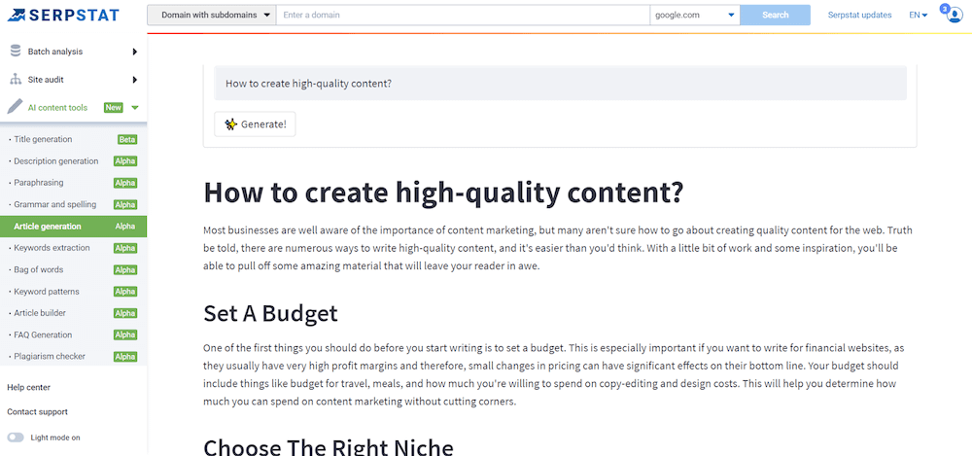Open the google.com search engine dropdown
This screenshot has width=972, height=456.
coord(694,15)
